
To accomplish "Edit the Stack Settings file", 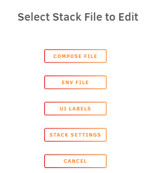I will (75, 135).
